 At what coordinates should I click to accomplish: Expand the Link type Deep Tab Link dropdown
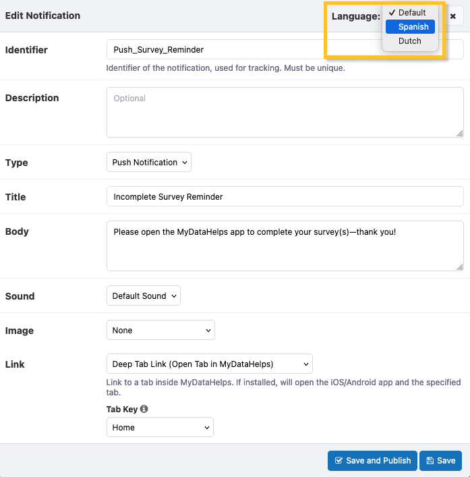click(x=210, y=364)
